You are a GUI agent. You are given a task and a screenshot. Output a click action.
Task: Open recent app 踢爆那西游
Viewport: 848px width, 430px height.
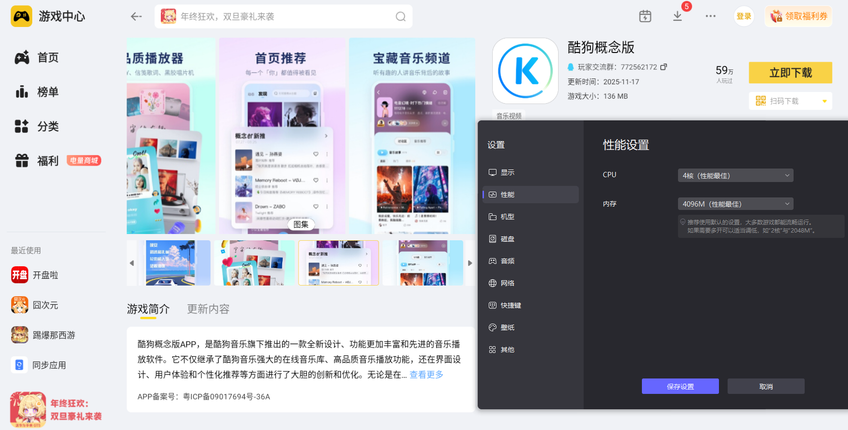pyautogui.click(x=43, y=335)
